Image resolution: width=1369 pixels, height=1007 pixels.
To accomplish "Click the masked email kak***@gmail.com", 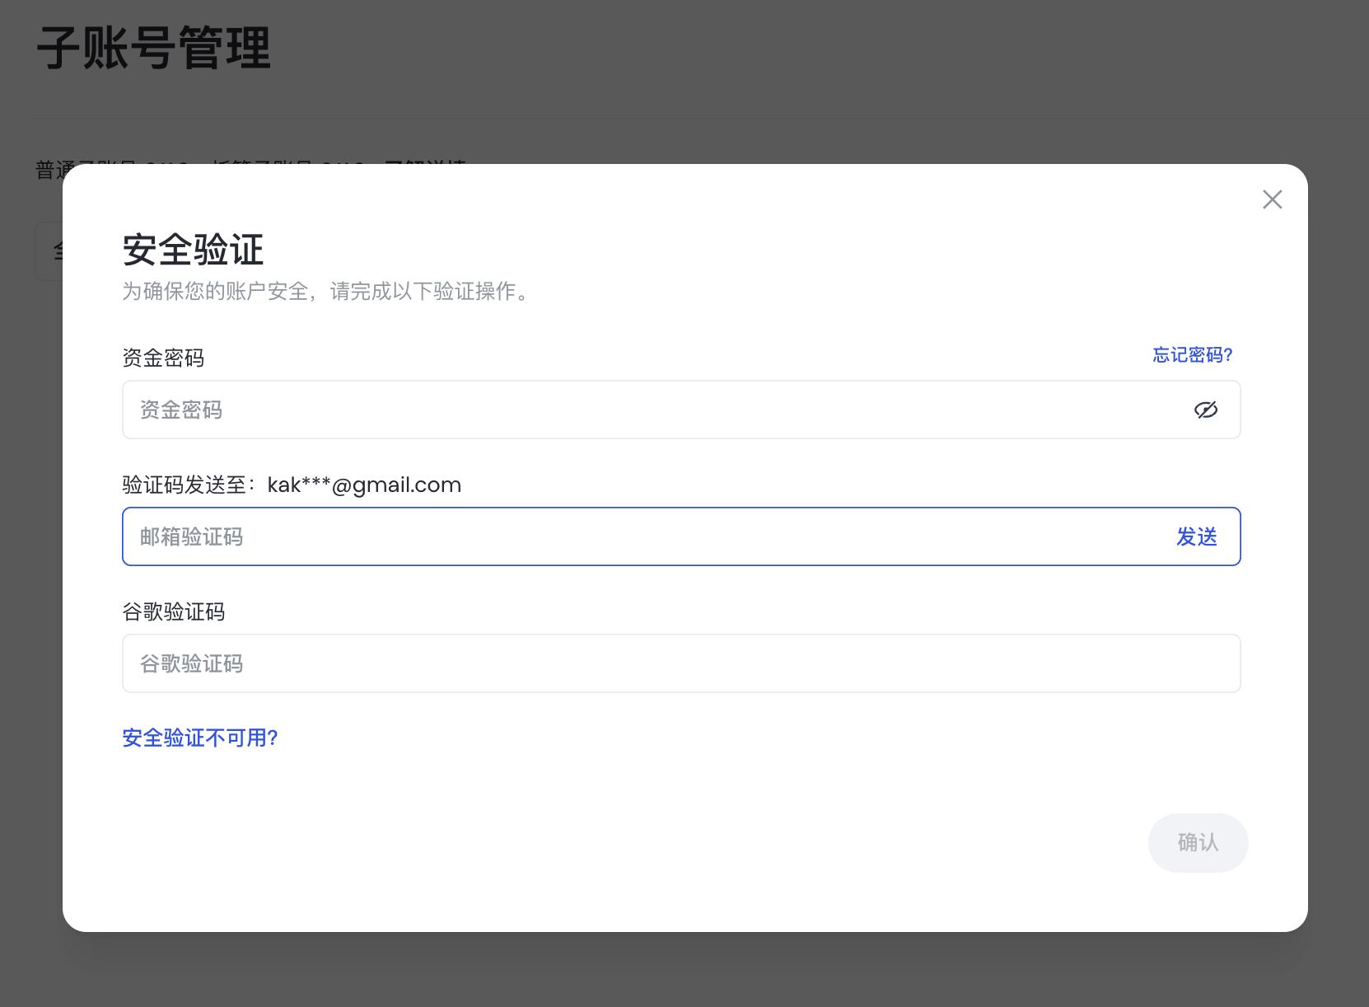I will (x=364, y=485).
